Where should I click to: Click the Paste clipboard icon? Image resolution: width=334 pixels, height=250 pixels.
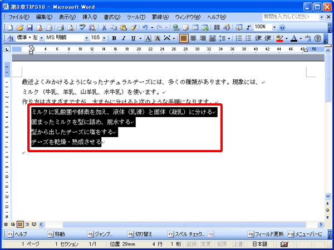[124, 27]
